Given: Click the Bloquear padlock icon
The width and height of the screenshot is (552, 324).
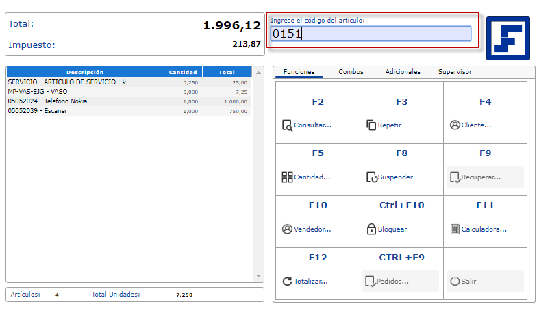Looking at the screenshot, I should [371, 229].
